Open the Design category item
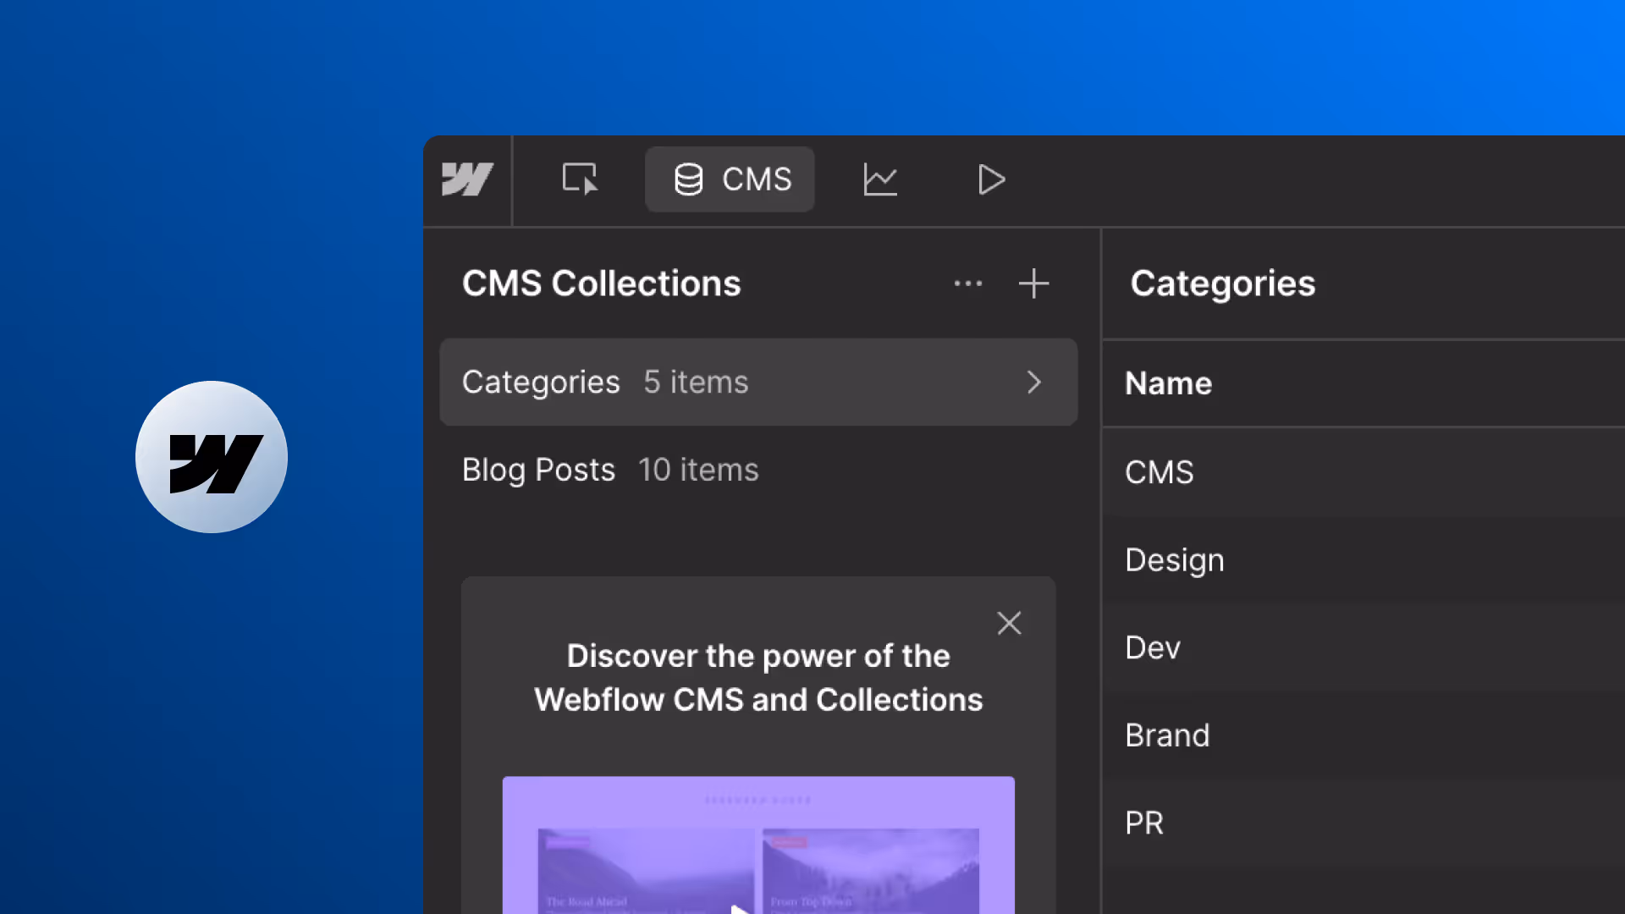The image size is (1625, 914). 1175,560
